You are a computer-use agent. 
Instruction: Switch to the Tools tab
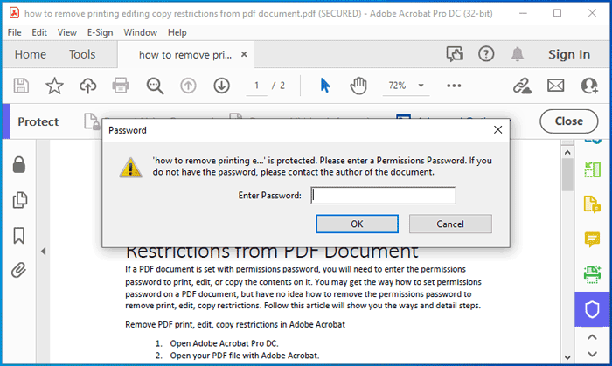tap(82, 54)
